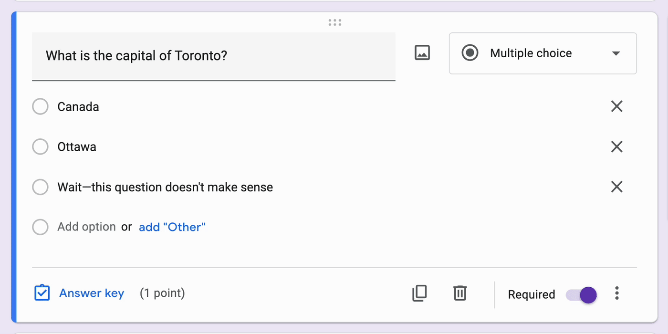Select the Ottawa radio button
The image size is (668, 334).
click(40, 147)
